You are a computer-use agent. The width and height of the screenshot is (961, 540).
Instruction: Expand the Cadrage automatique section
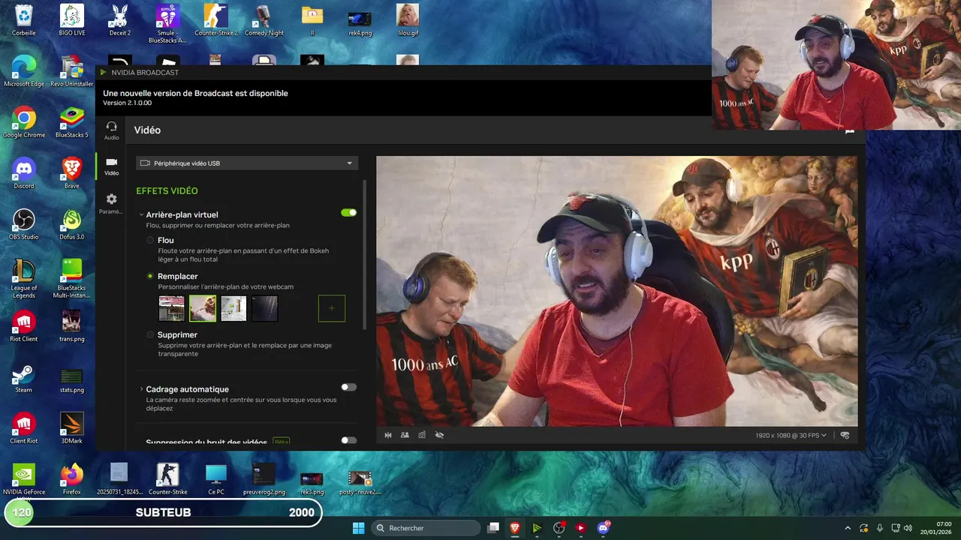pyautogui.click(x=141, y=389)
